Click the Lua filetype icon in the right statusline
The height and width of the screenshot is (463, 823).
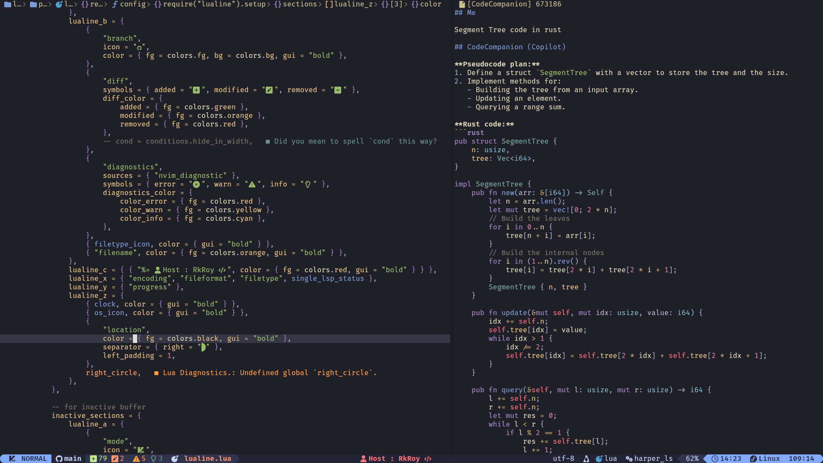(599, 459)
